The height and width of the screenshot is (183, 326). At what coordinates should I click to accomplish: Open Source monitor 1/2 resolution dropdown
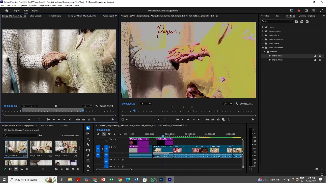(87, 106)
